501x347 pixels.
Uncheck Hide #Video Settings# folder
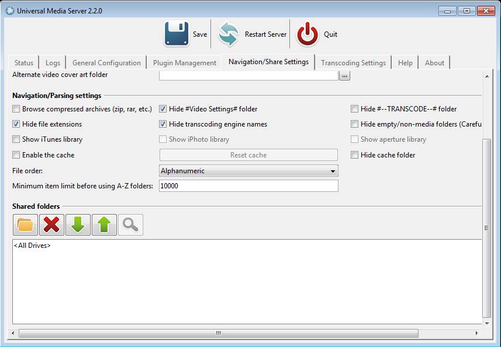163,109
